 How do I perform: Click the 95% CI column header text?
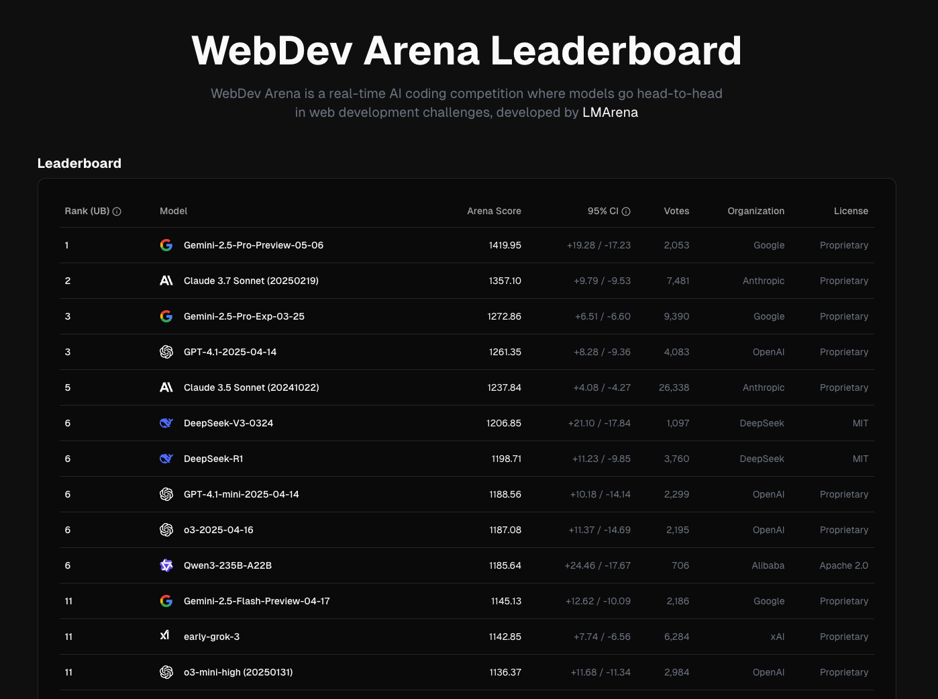click(x=603, y=211)
